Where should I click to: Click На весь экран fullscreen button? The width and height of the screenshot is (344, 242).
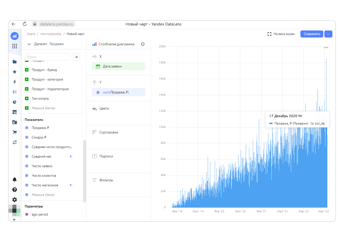click(x=281, y=34)
